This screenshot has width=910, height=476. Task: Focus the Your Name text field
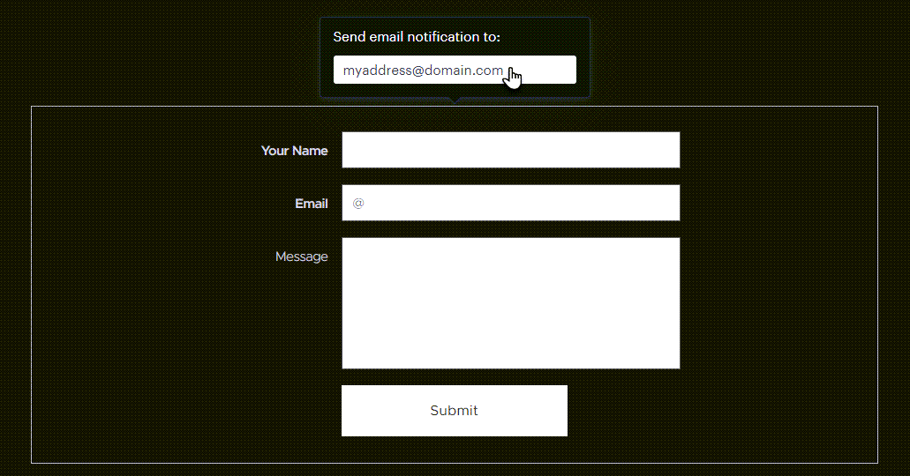coord(511,150)
